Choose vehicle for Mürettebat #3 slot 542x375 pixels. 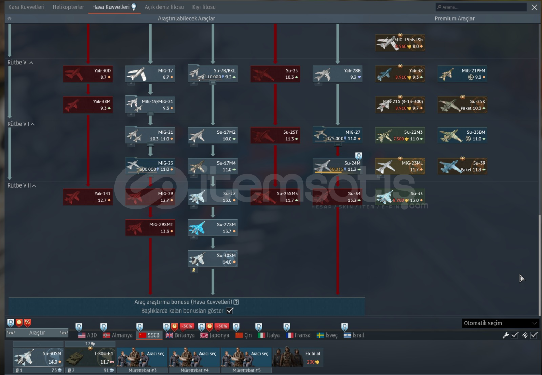click(x=142, y=357)
